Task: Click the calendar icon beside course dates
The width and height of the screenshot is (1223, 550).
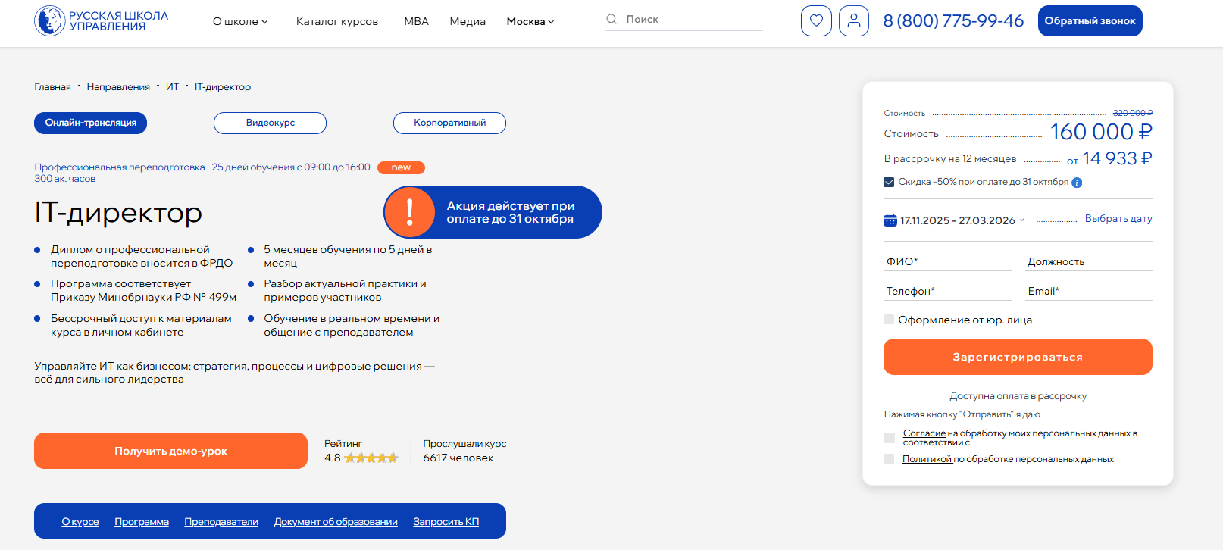Action: point(890,220)
